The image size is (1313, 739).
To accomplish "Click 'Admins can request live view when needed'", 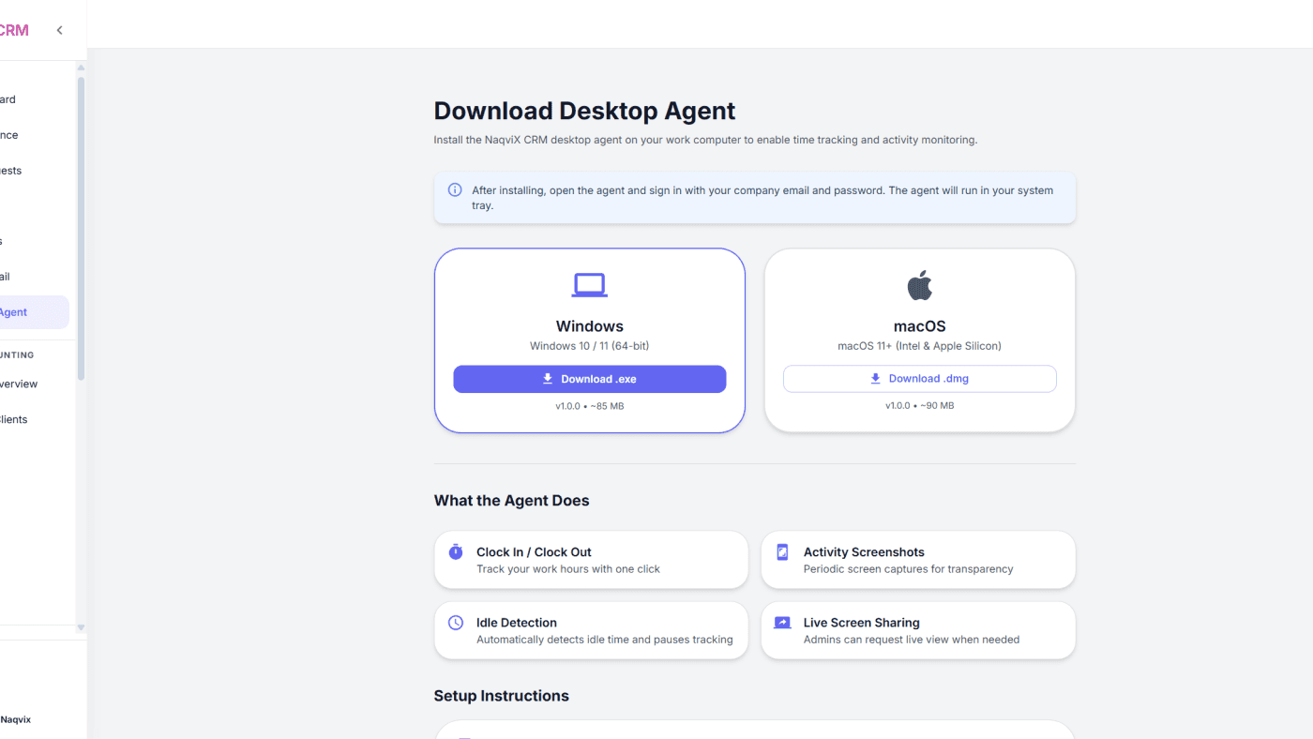I will [x=912, y=640].
